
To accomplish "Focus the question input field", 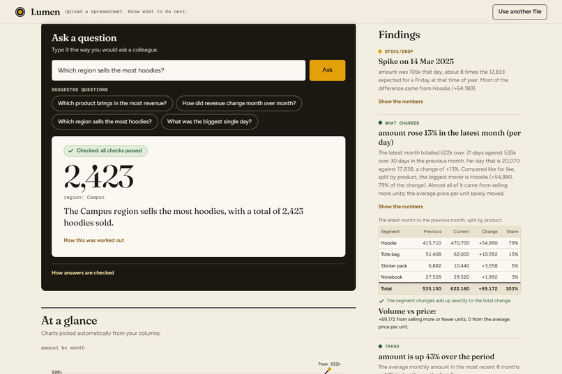I will [179, 70].
